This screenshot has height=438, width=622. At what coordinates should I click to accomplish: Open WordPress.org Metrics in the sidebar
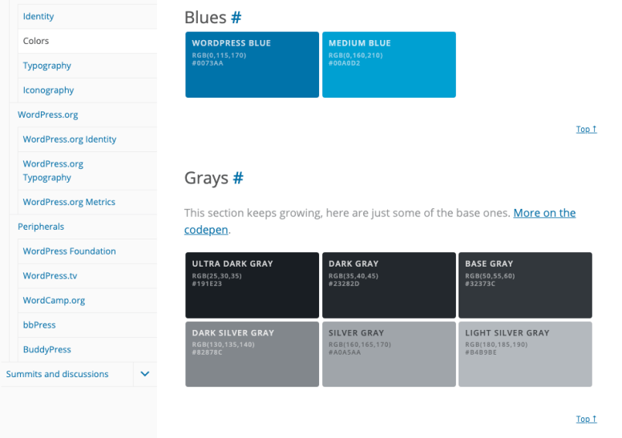(69, 202)
